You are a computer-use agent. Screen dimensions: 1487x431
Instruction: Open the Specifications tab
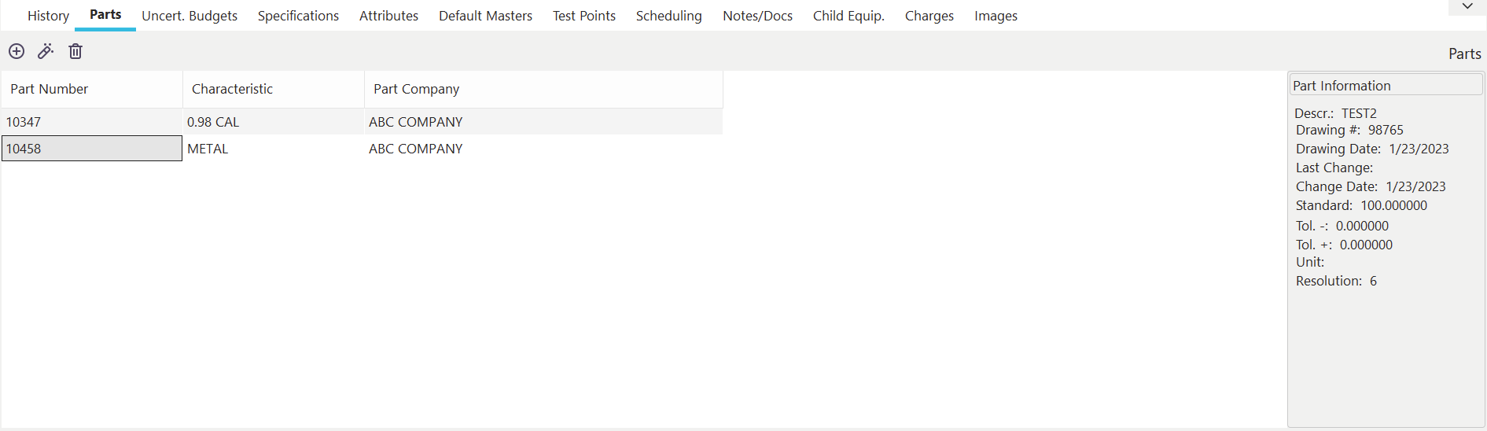[x=298, y=16]
